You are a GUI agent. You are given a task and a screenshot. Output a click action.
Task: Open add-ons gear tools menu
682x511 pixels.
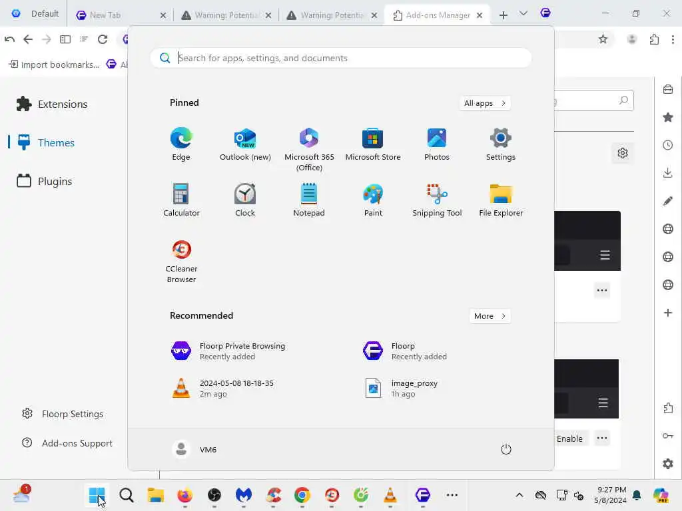pos(623,153)
